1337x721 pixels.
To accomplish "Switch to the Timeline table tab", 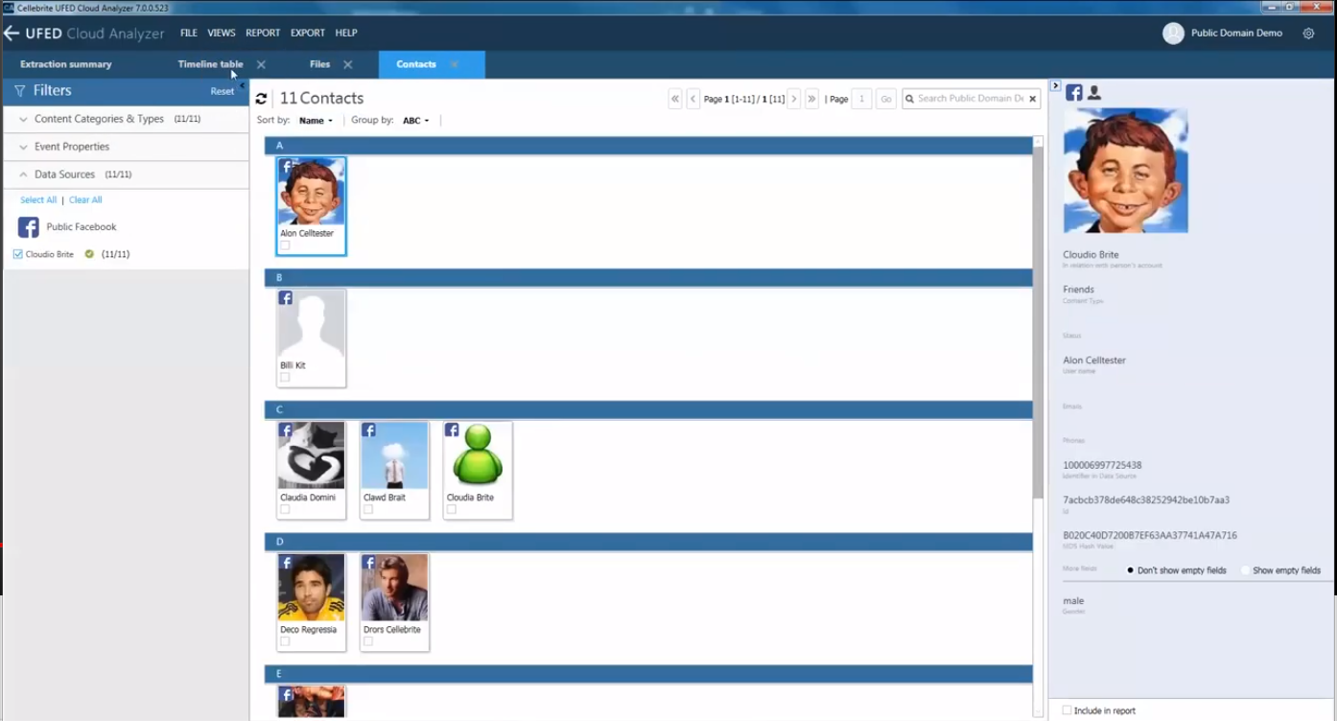I will (210, 64).
